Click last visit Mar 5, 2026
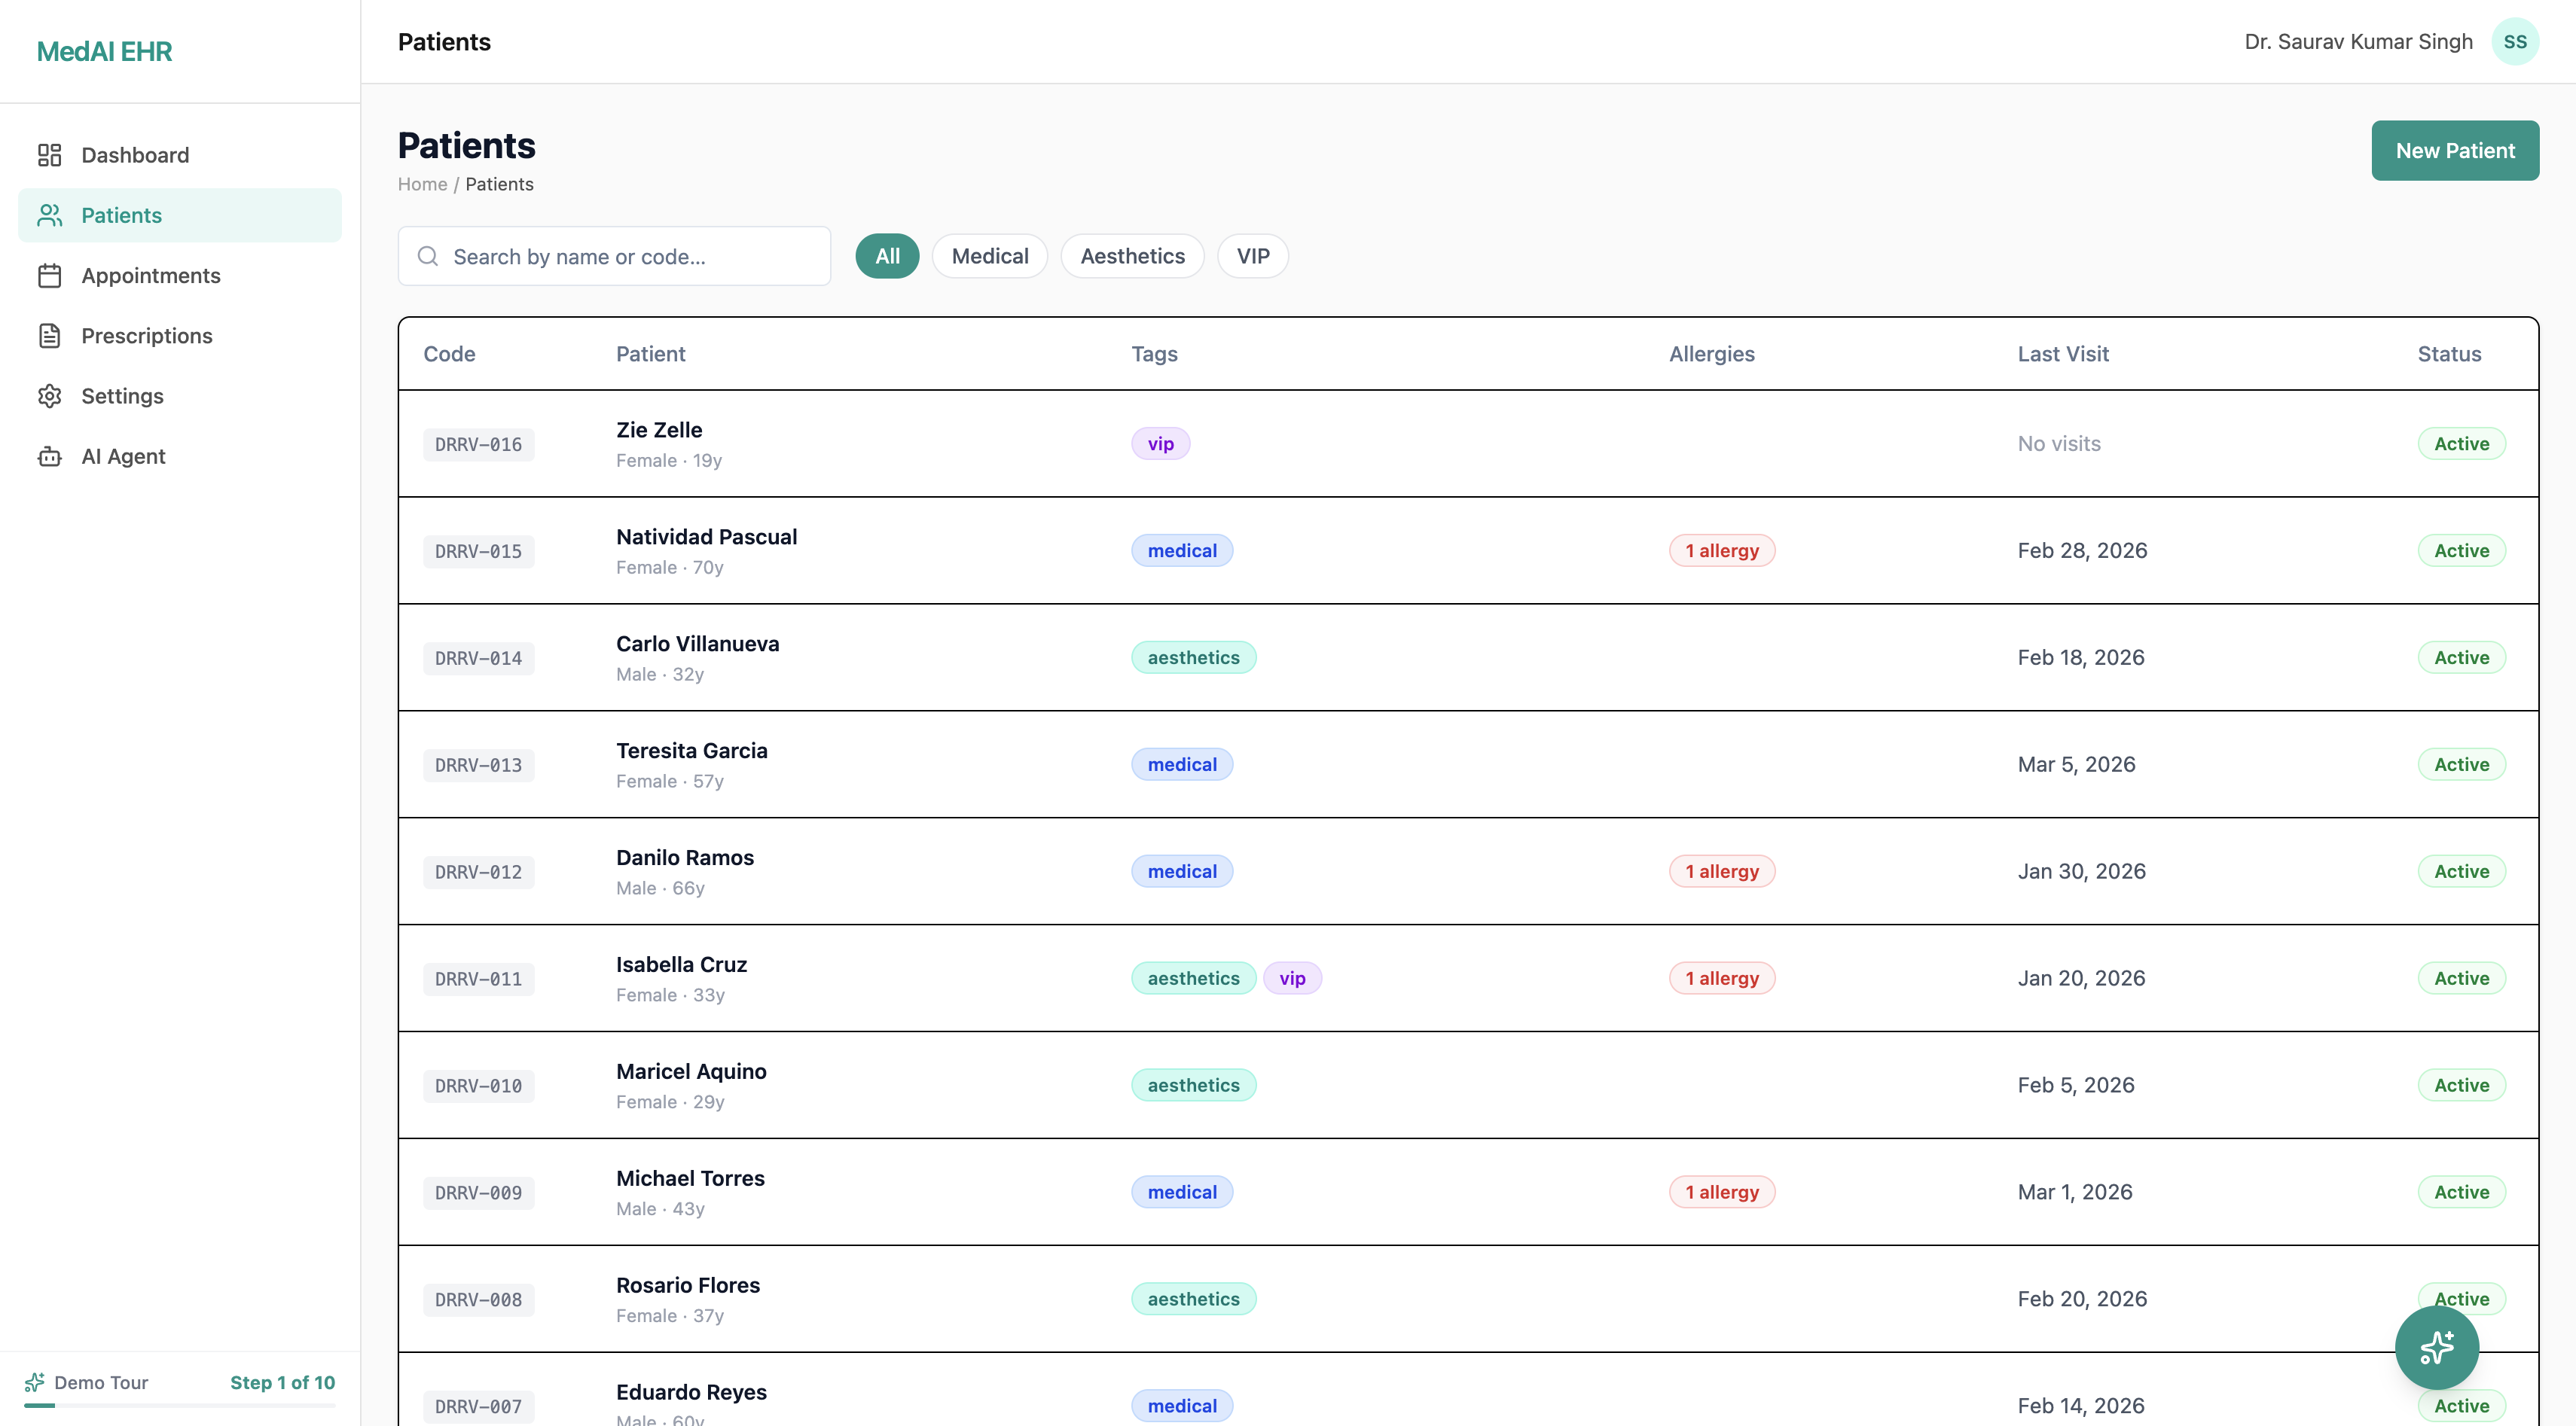Viewport: 2576px width, 1426px height. point(2076,764)
